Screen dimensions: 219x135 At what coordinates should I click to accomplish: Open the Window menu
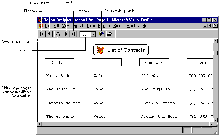pos(133,26)
